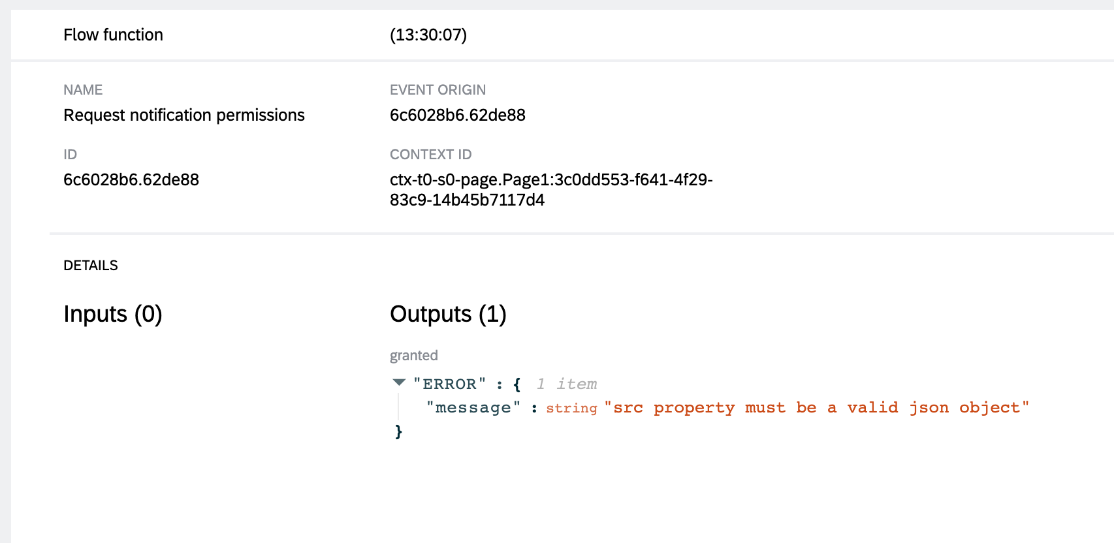Select the src property error message string

816,408
